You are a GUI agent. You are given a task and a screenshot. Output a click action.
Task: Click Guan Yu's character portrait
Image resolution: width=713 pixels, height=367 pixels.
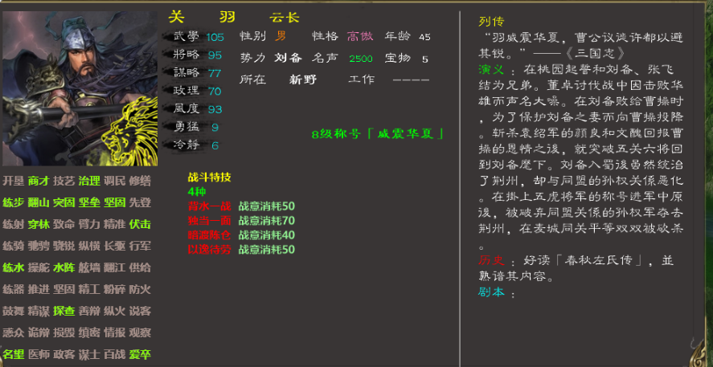pyautogui.click(x=80, y=88)
